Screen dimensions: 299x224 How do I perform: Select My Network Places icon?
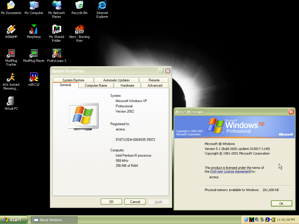[57, 10]
